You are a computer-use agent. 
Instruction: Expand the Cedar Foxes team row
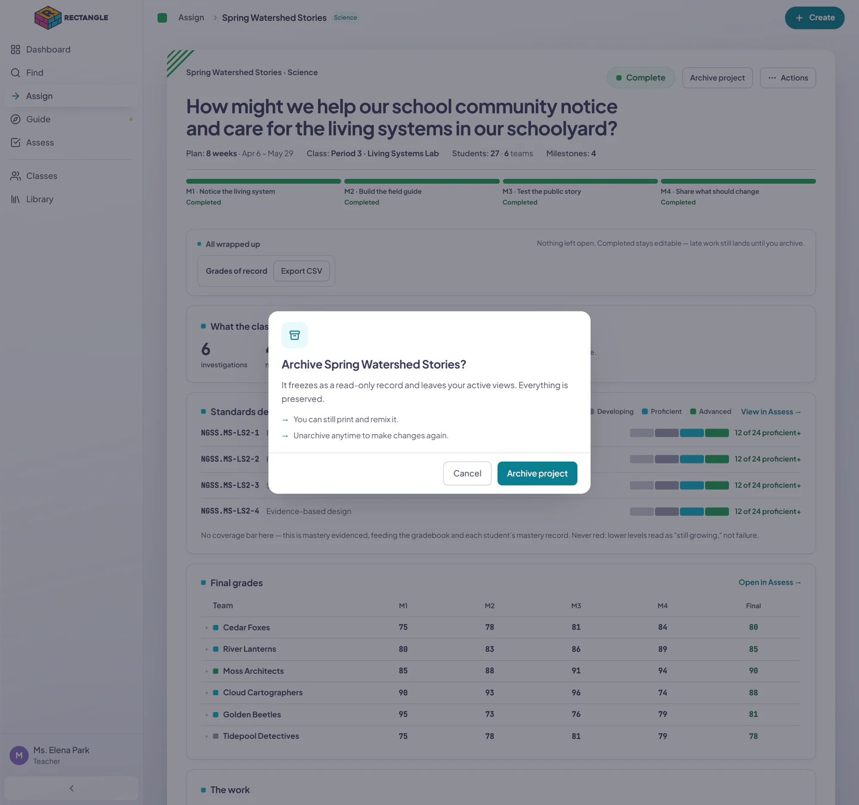click(x=207, y=628)
